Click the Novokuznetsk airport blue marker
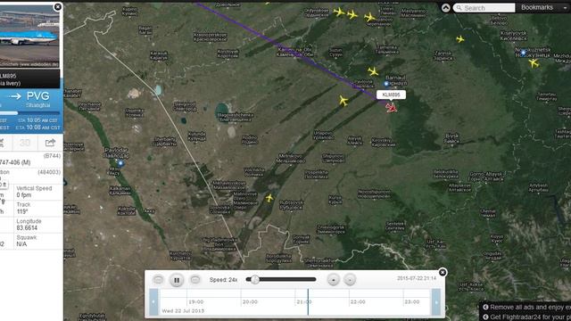This screenshot has width=571, height=321. (524, 53)
